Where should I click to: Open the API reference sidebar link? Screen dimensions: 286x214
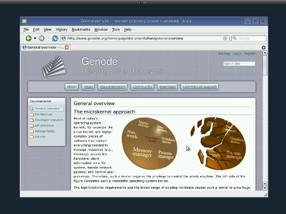pos(44,126)
